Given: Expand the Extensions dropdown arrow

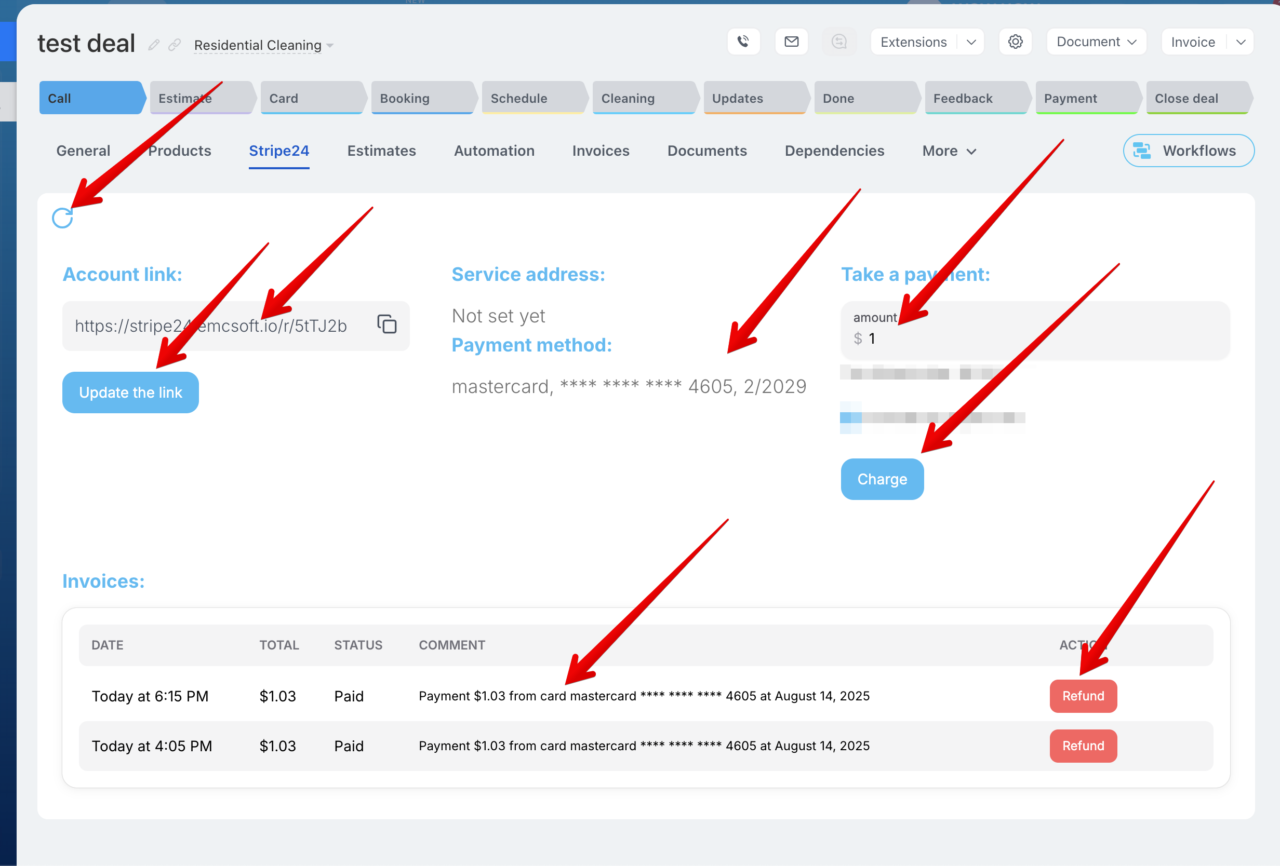Looking at the screenshot, I should [971, 43].
